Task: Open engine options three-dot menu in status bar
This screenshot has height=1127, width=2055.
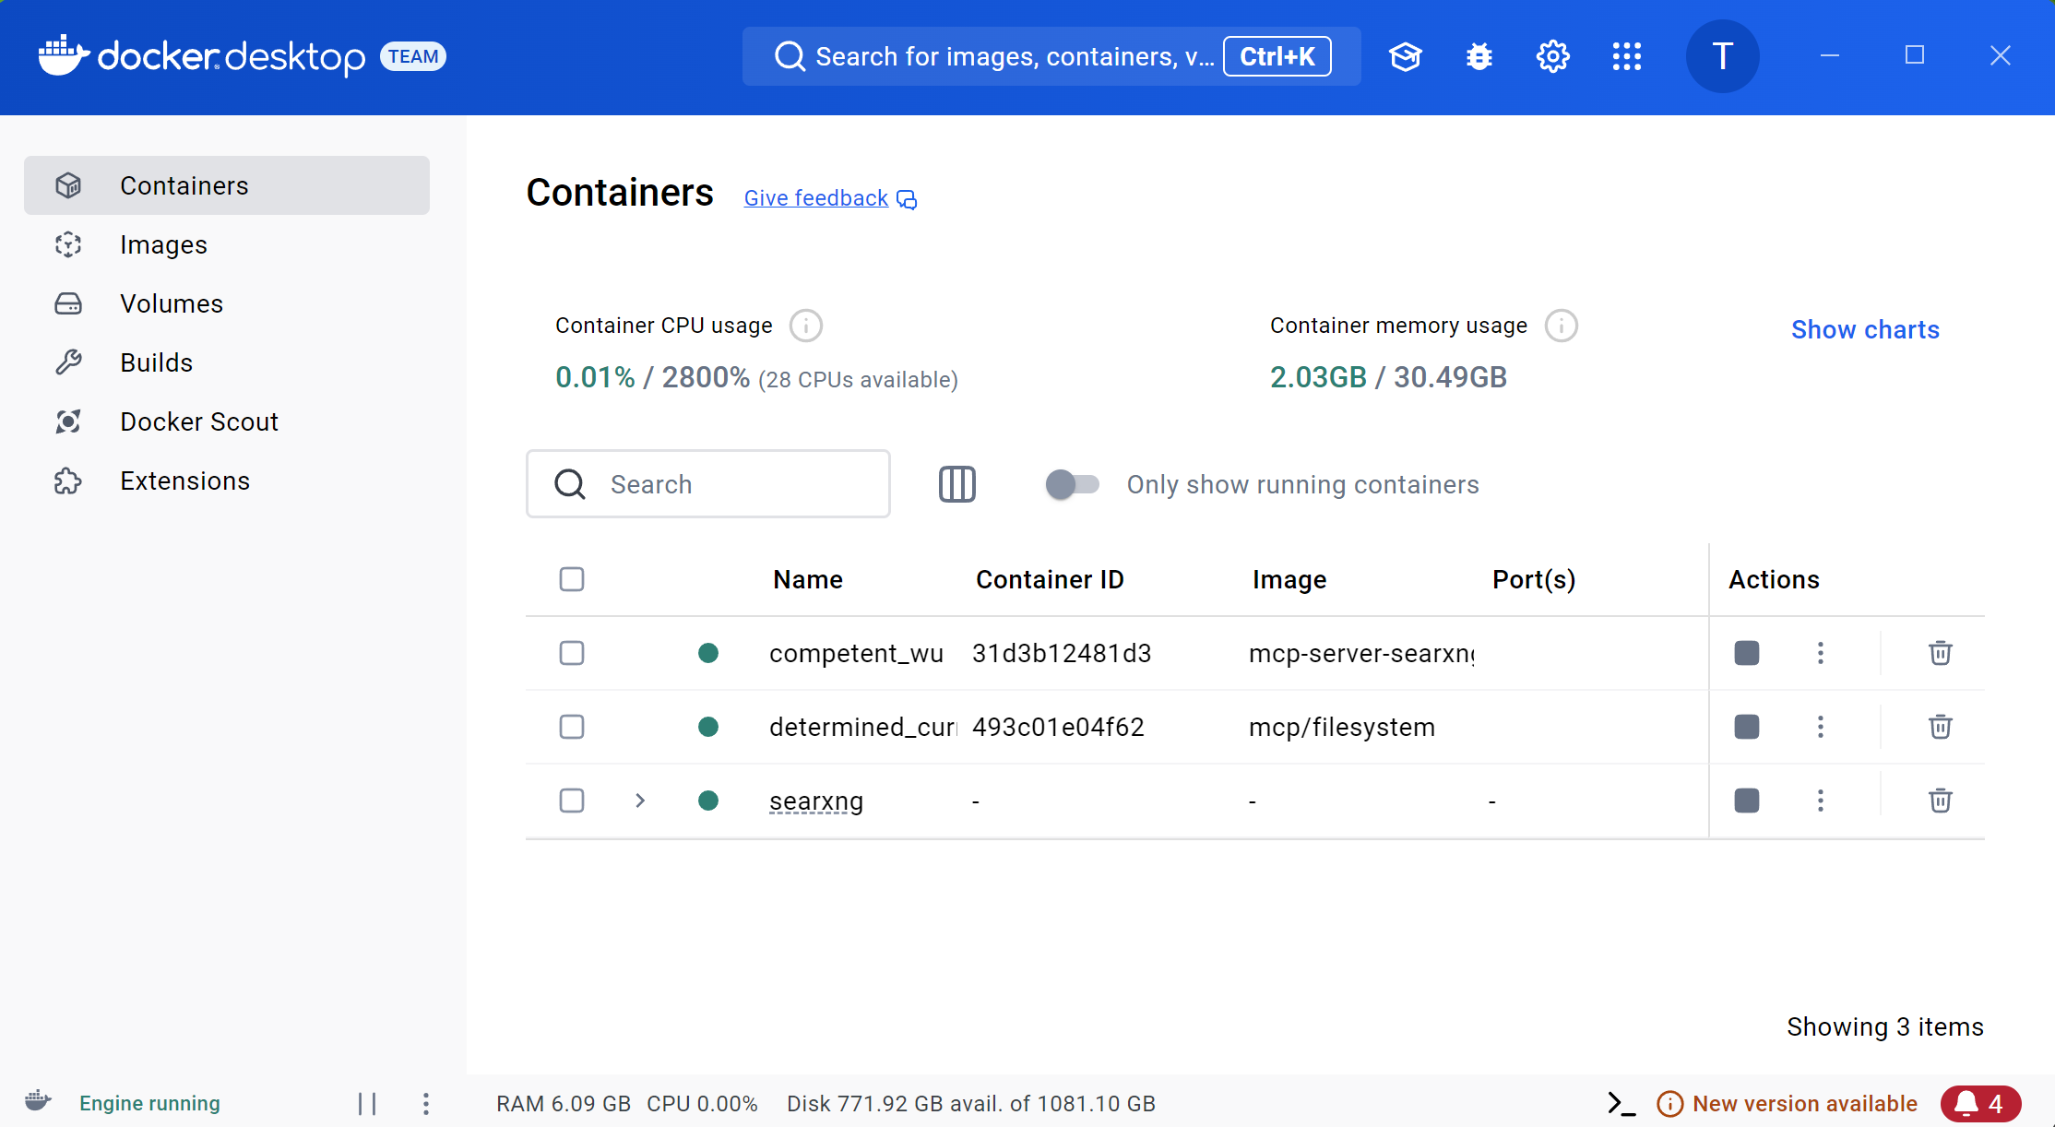Action: pos(425,1103)
